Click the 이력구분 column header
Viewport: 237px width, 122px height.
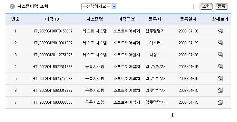click(126, 19)
